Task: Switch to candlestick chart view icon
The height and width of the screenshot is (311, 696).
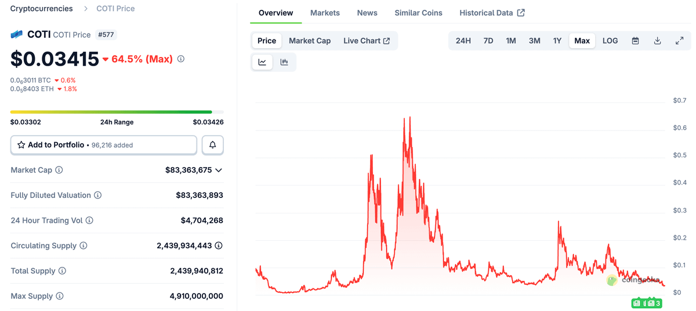Action: (x=284, y=62)
